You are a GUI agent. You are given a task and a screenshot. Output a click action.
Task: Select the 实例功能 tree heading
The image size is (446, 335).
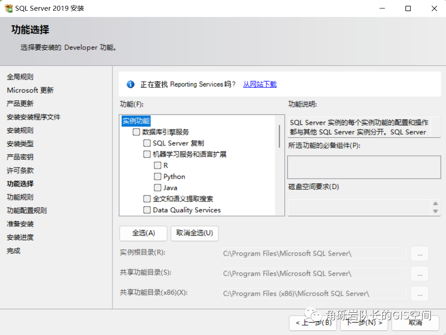pos(136,121)
